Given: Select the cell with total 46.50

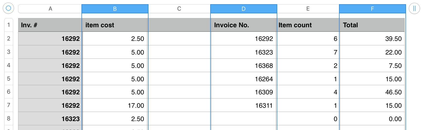Looking at the screenshot, I should coord(372,92).
